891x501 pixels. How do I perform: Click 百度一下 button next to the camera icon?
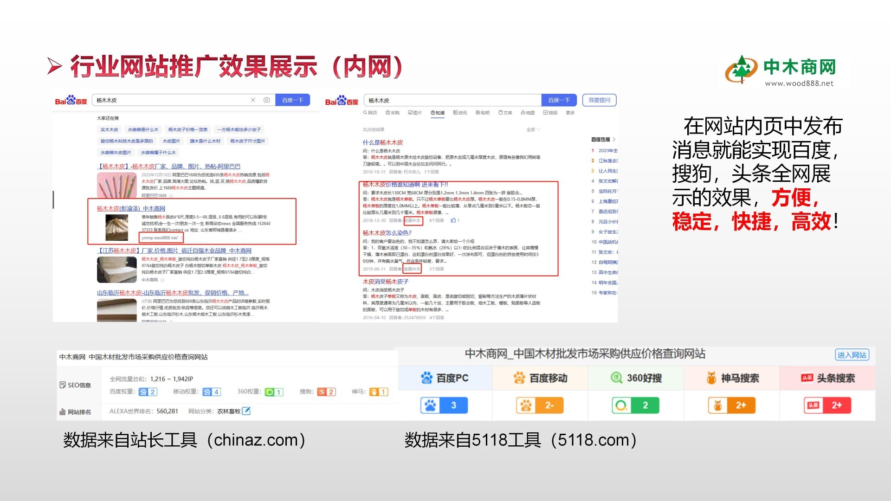292,100
